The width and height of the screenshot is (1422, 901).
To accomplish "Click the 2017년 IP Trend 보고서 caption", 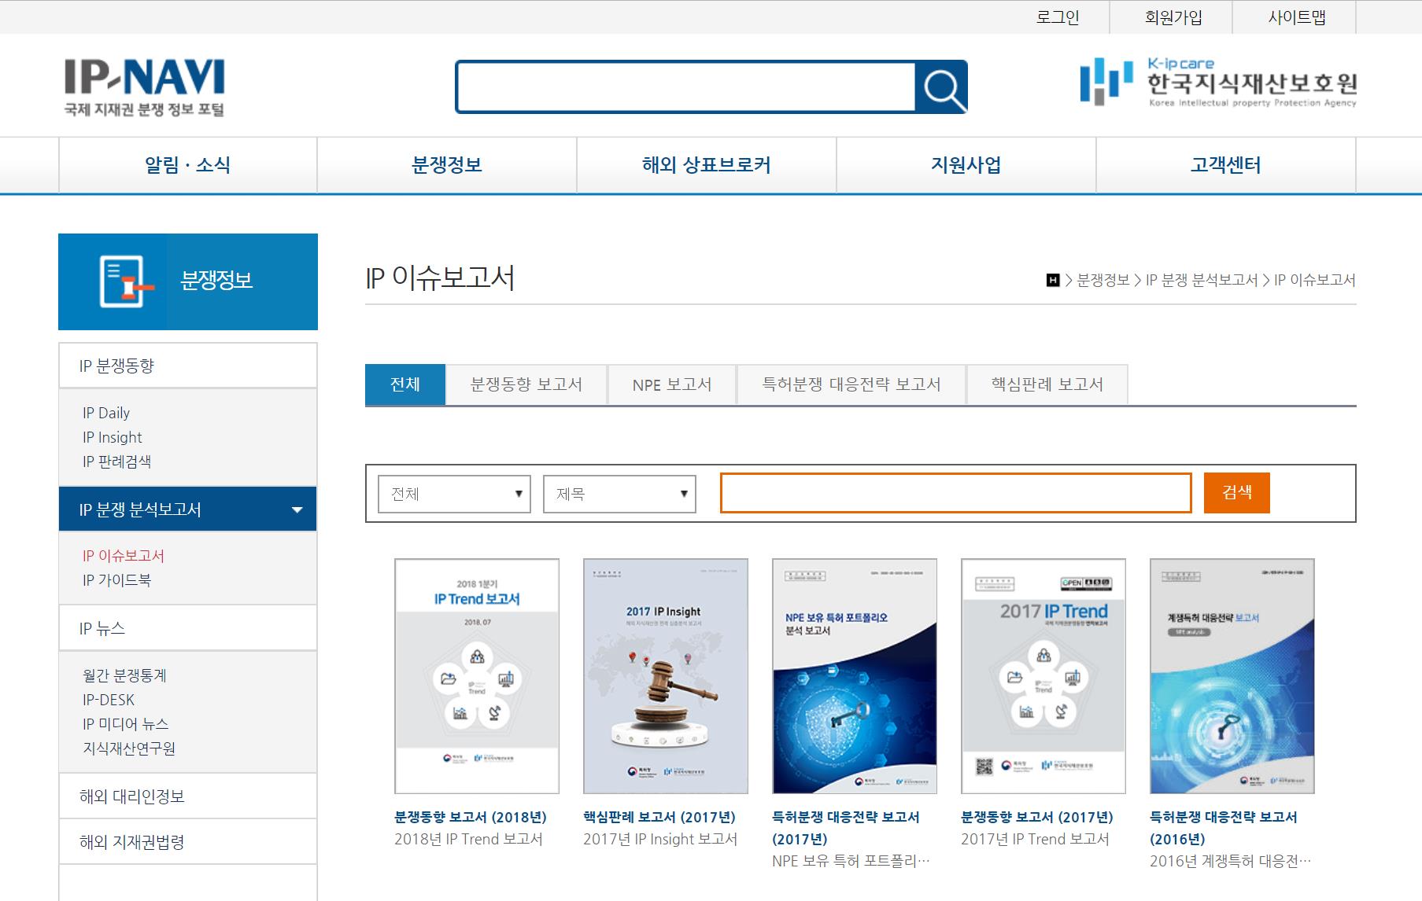I will coord(1035,839).
